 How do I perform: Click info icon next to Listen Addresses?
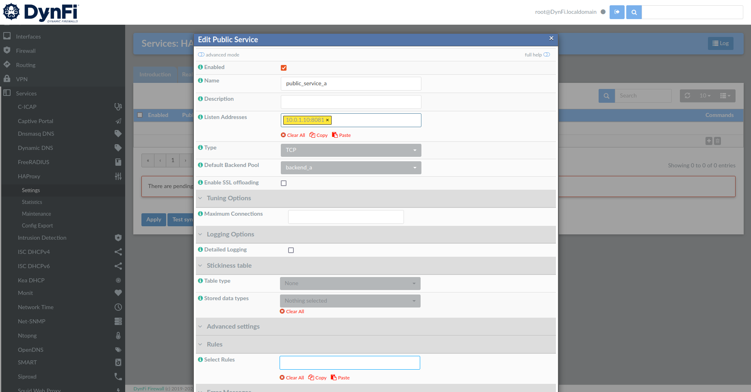[x=200, y=117]
